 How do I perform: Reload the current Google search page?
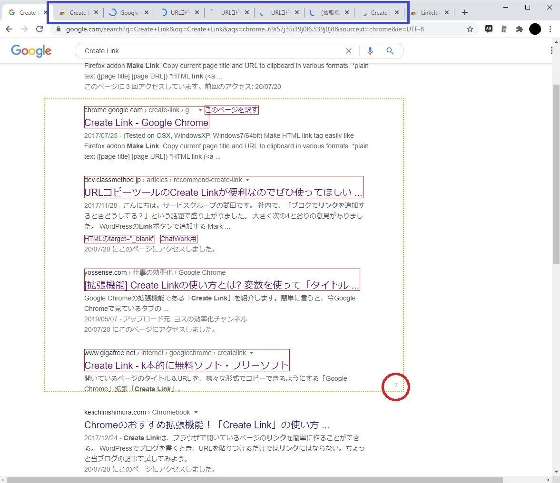point(39,29)
